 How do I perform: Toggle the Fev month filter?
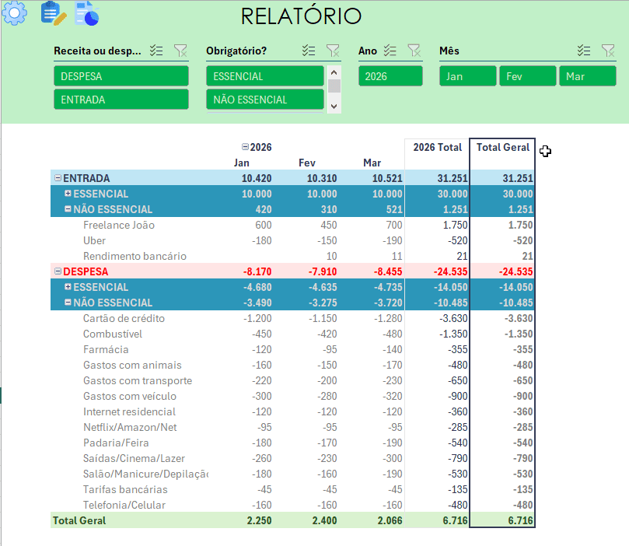[527, 75]
